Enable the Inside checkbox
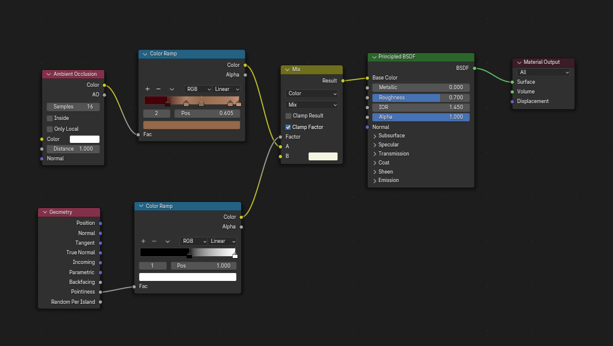Viewport: 613px width, 346px height. [x=50, y=118]
